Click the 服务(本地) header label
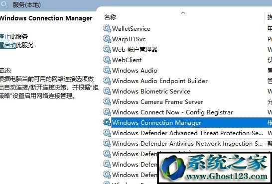Viewport: 272px width, 184px height. pos(26,4)
